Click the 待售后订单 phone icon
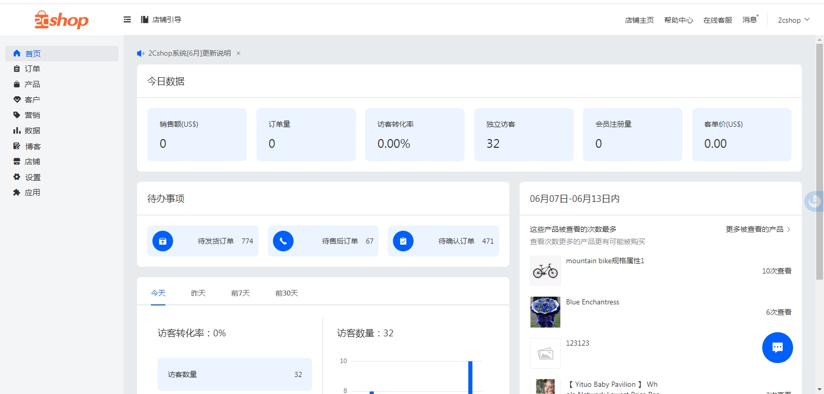This screenshot has width=824, height=394. (283, 241)
